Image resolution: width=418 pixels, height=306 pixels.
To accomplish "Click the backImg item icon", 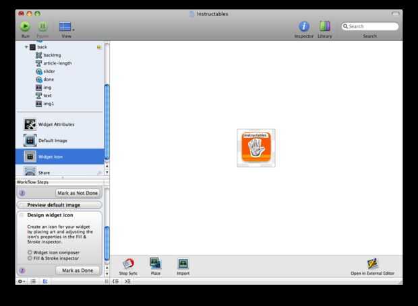I will 39,55.
